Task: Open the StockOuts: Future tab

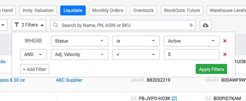Action: coord(182,10)
